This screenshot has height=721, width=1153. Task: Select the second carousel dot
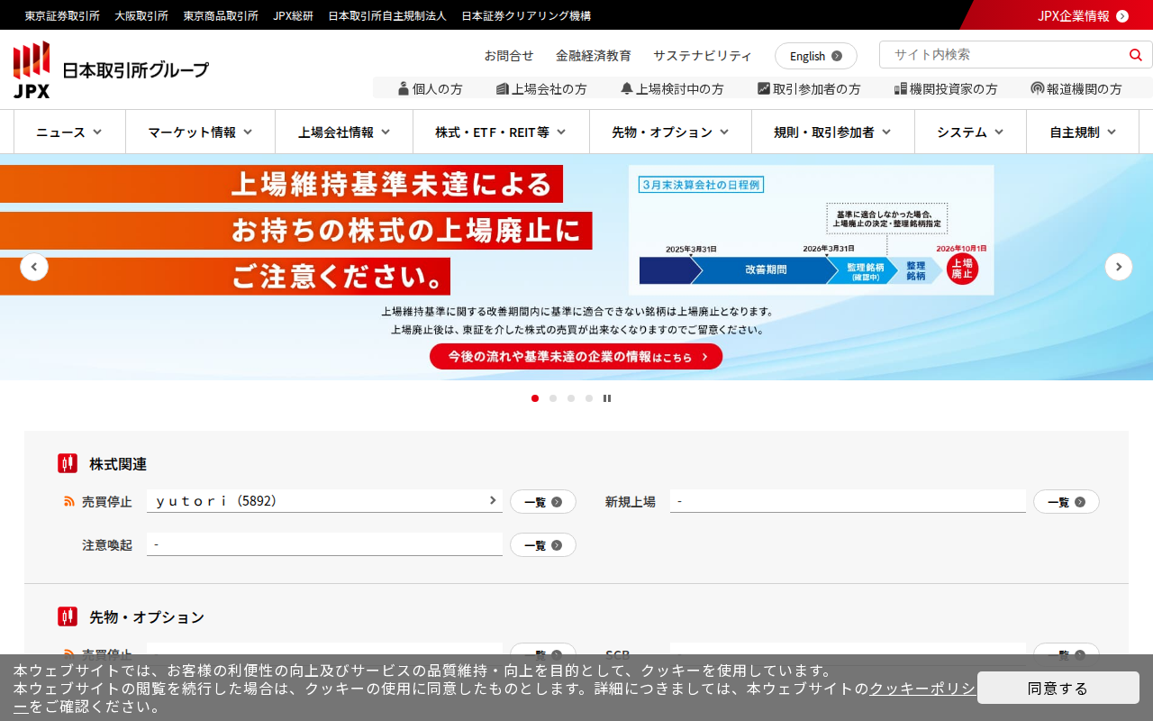point(553,398)
